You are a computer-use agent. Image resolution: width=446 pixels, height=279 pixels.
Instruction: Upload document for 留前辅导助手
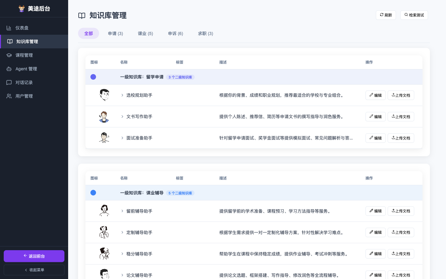pyautogui.click(x=401, y=211)
